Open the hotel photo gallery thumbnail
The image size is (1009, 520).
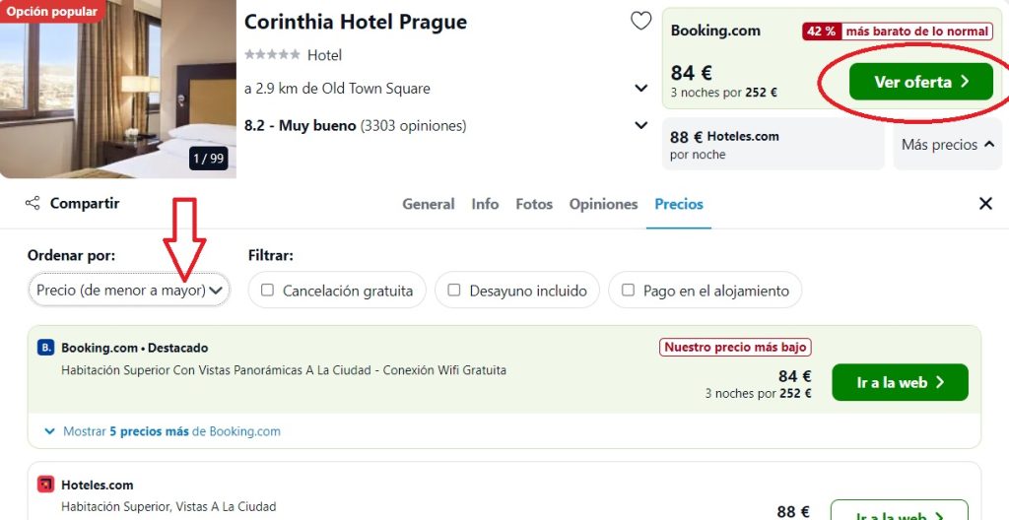[x=118, y=89]
